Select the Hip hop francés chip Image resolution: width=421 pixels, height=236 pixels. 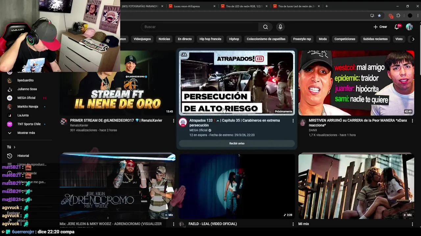210,39
